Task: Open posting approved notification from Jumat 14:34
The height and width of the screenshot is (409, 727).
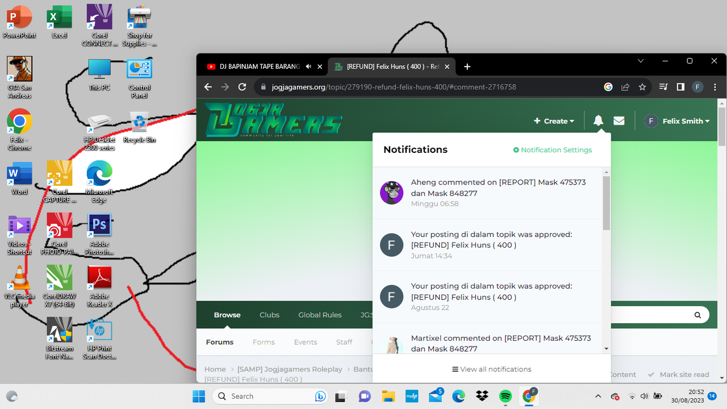Action: 487,245
